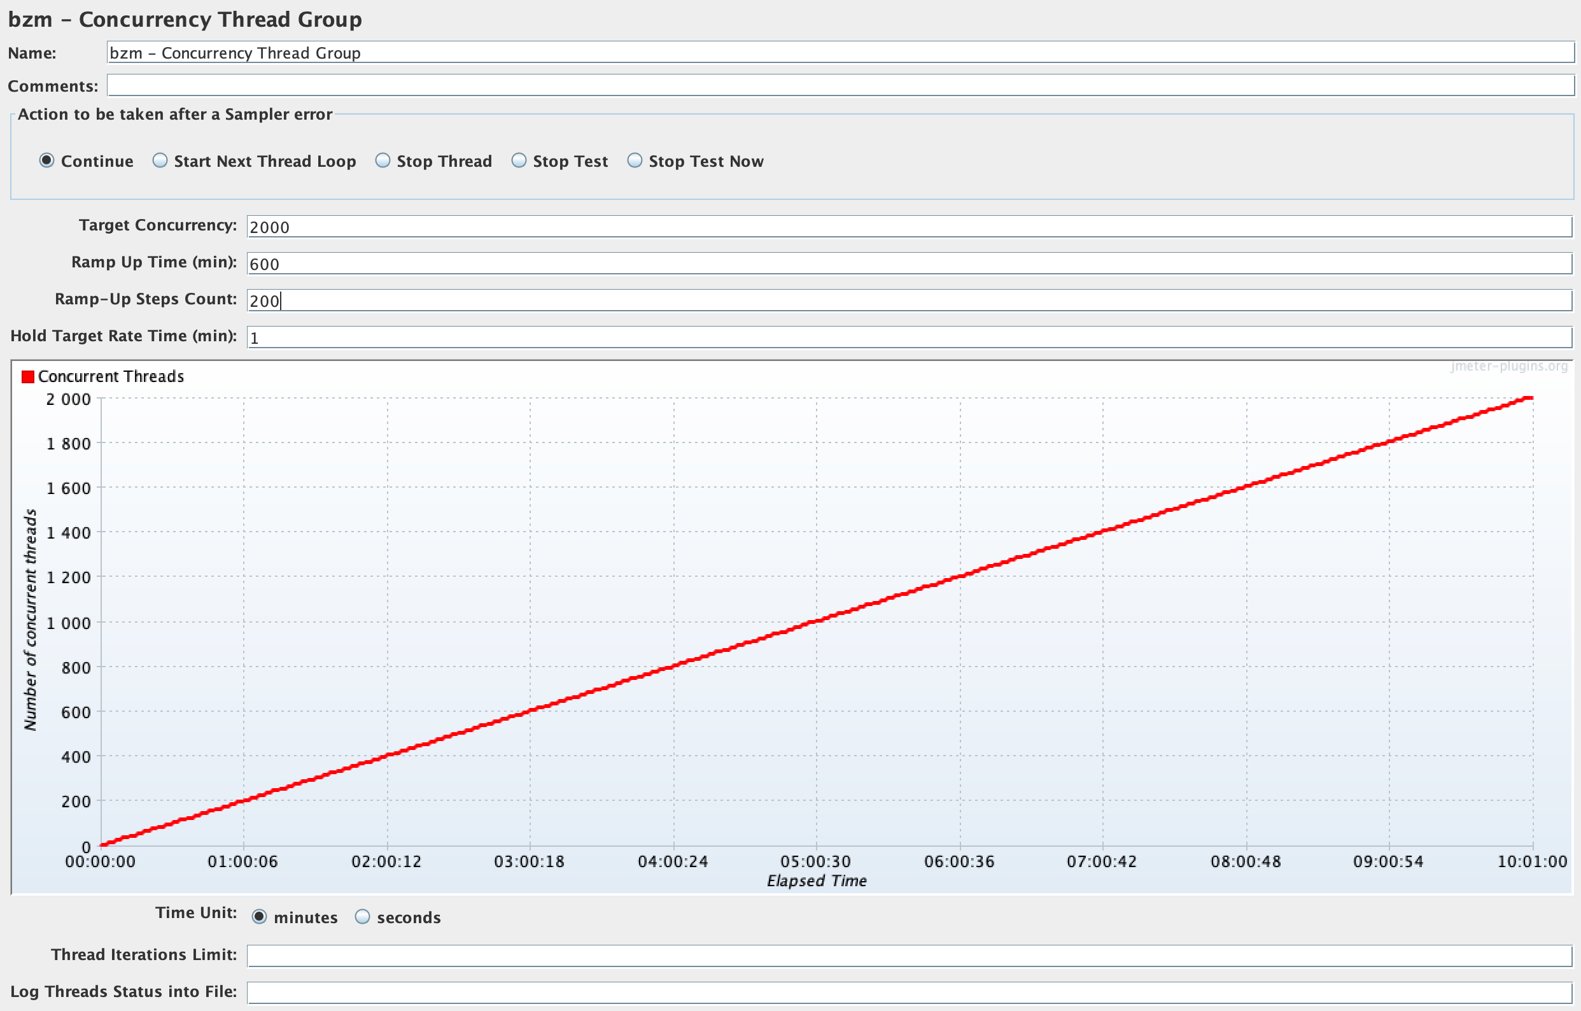Click the Name text field
The width and height of the screenshot is (1581, 1011).
coord(839,53)
